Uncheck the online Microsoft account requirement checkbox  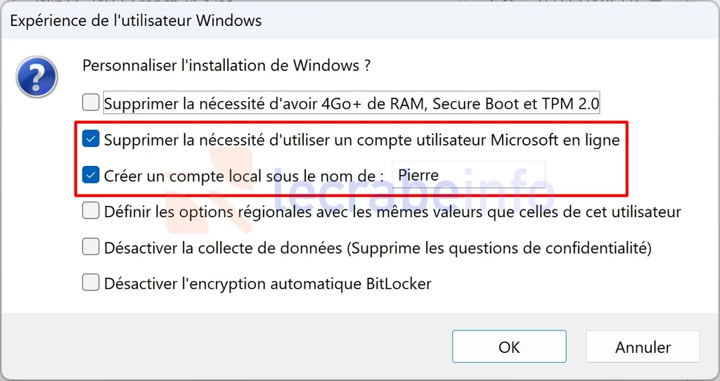(x=91, y=139)
